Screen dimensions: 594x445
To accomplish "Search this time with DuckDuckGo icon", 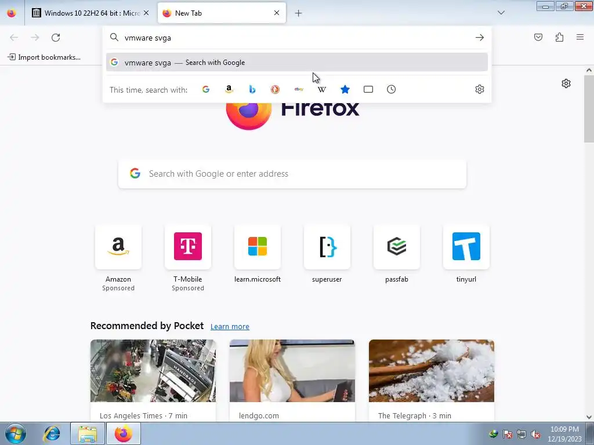I will tap(276, 89).
